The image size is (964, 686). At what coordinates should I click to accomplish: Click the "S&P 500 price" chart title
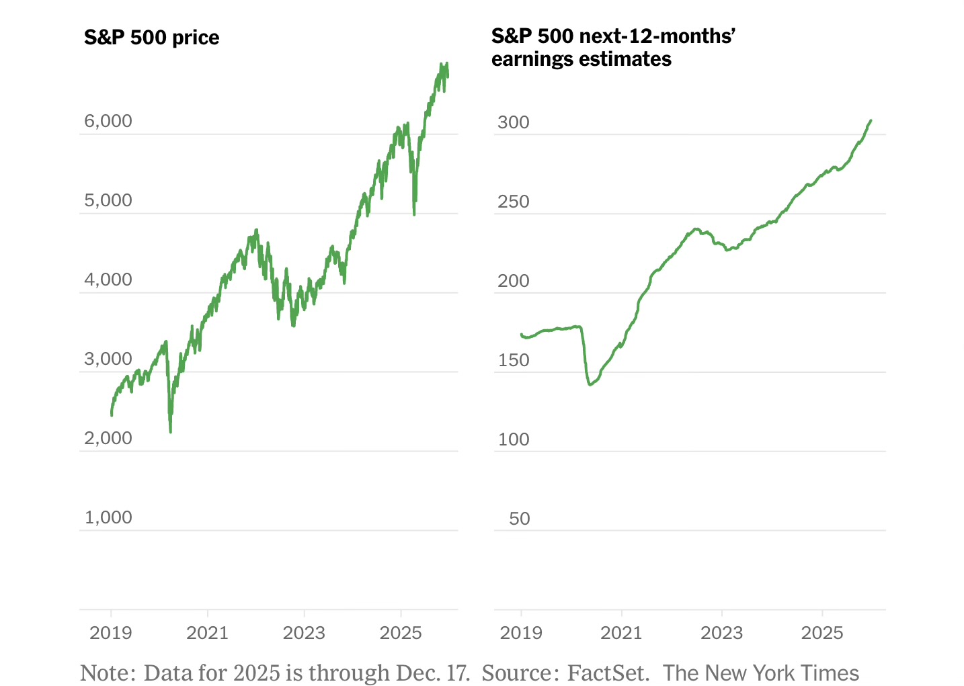[x=151, y=37]
